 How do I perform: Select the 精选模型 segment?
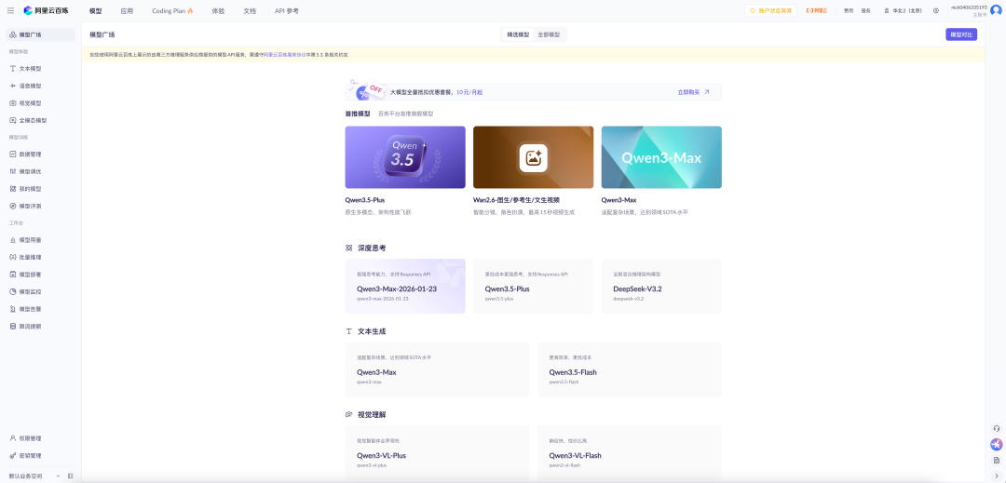pyautogui.click(x=519, y=34)
